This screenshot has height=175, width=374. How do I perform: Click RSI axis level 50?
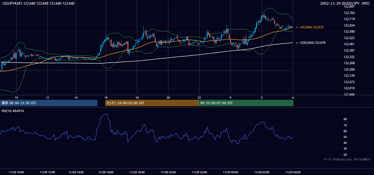pos(345,137)
